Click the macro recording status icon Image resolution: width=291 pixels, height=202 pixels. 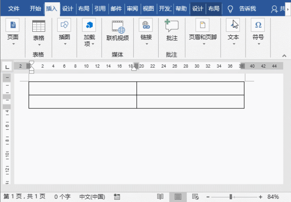coord(117,197)
